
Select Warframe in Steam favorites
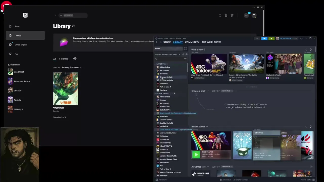[163, 90]
